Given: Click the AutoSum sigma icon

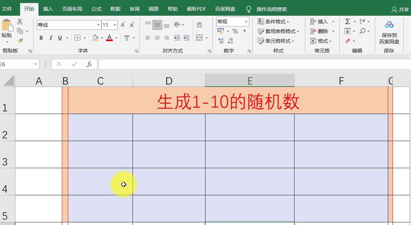Looking at the screenshot, I should point(347,22).
